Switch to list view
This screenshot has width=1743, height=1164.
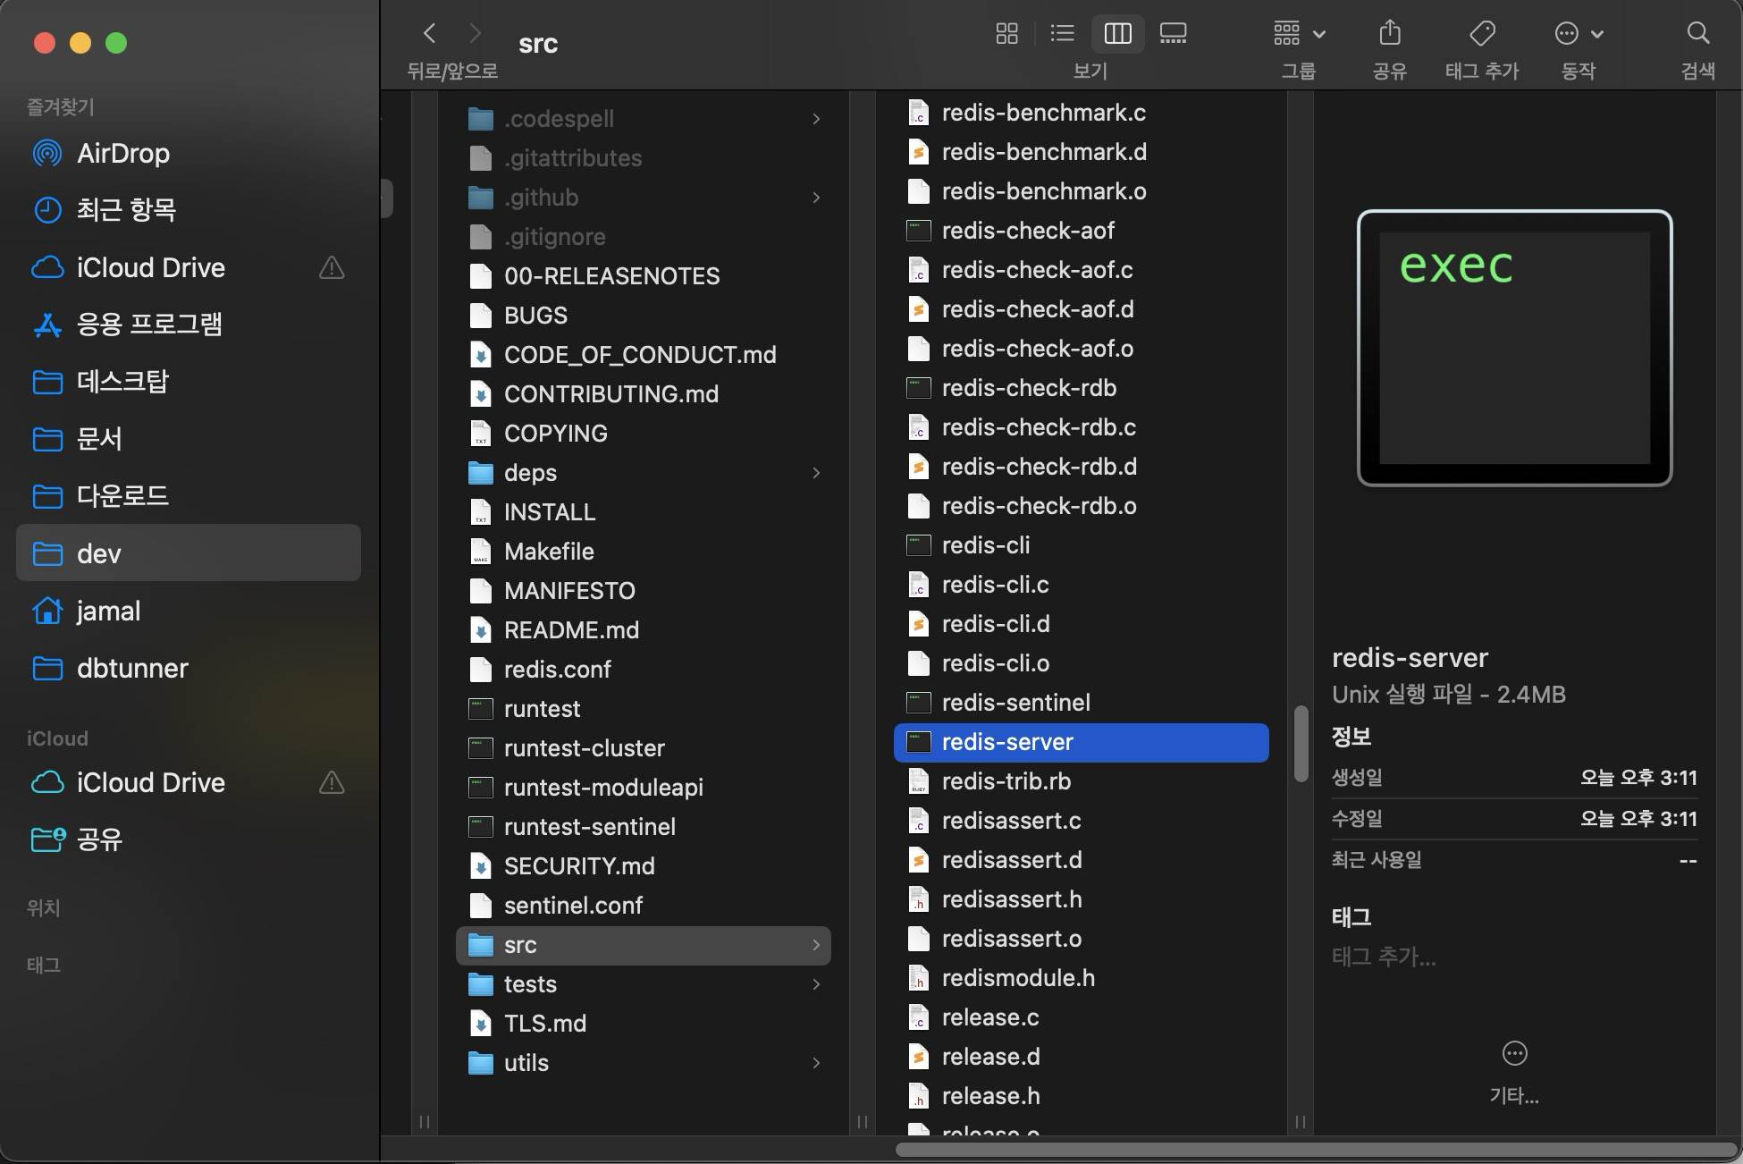pyautogui.click(x=1062, y=34)
